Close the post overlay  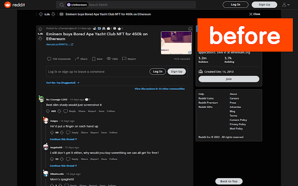pos(255,14)
